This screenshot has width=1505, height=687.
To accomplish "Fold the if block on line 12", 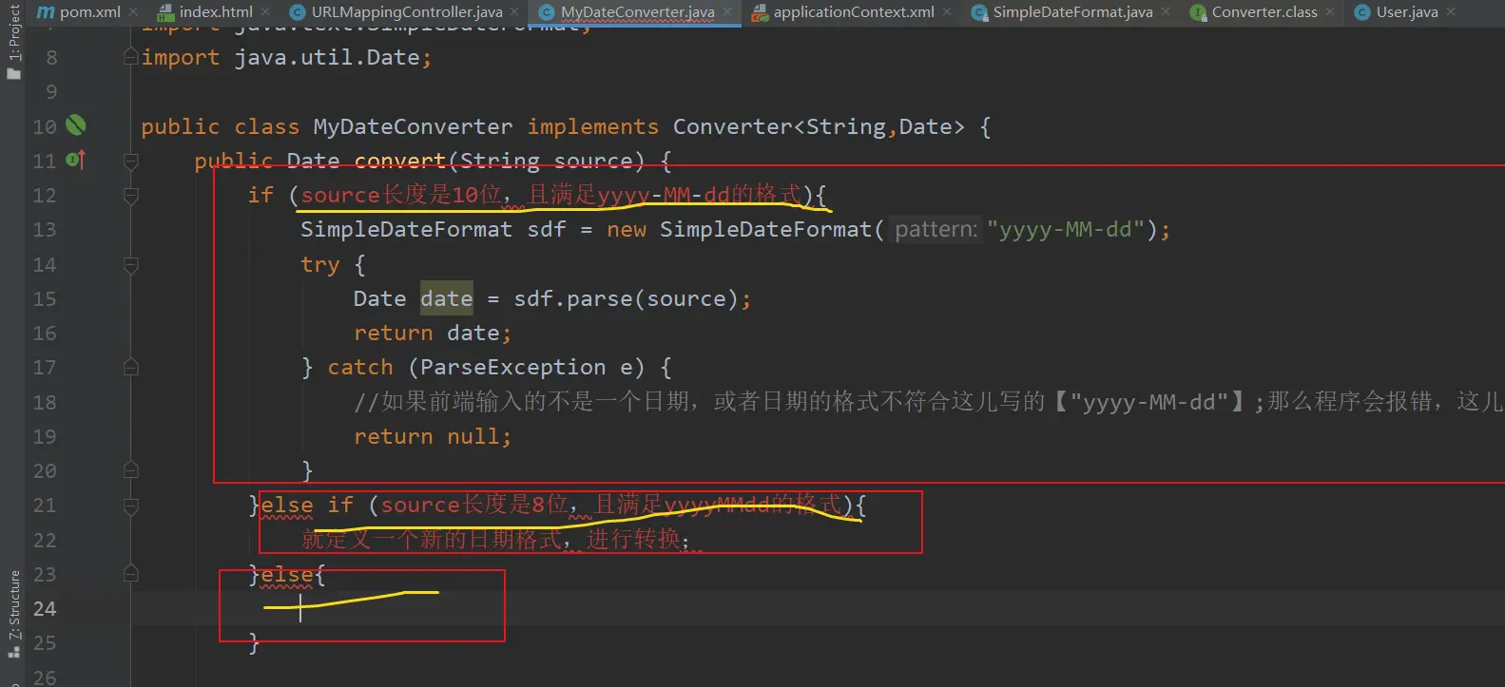I will coord(131,196).
